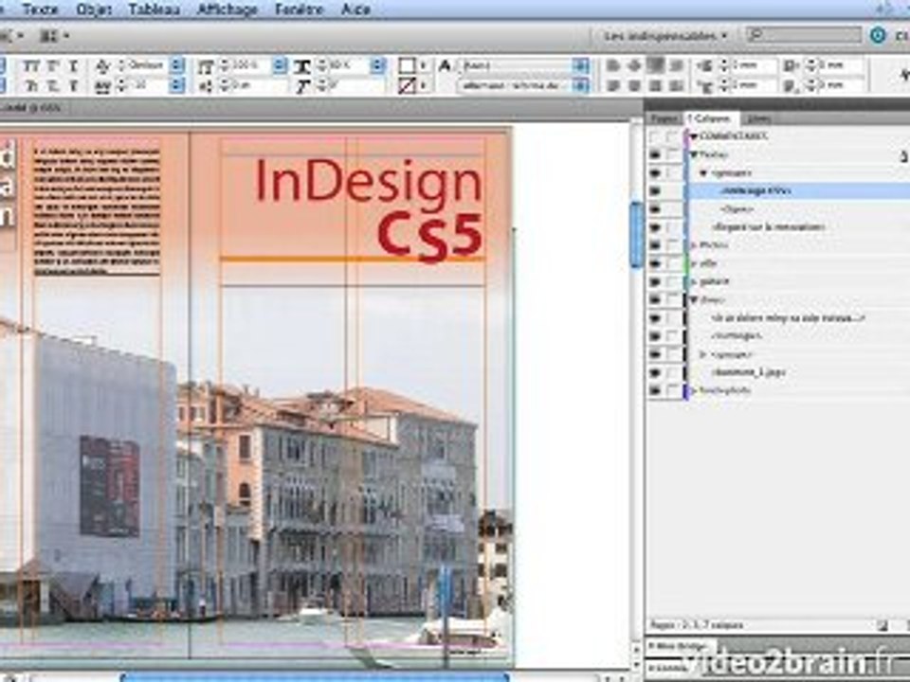Select highlighted item in Calques list

799,190
